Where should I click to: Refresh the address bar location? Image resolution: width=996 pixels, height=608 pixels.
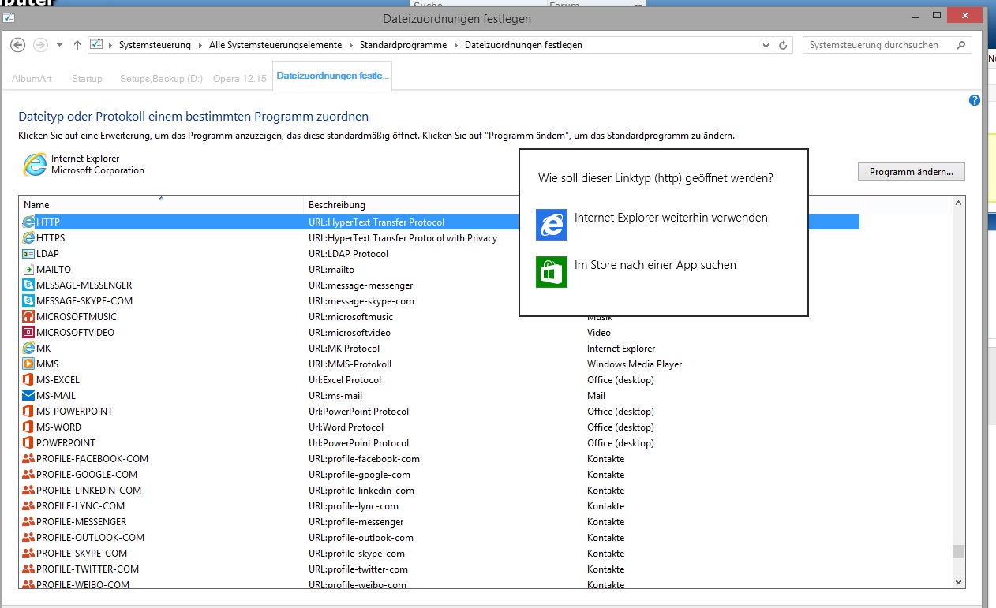[783, 45]
